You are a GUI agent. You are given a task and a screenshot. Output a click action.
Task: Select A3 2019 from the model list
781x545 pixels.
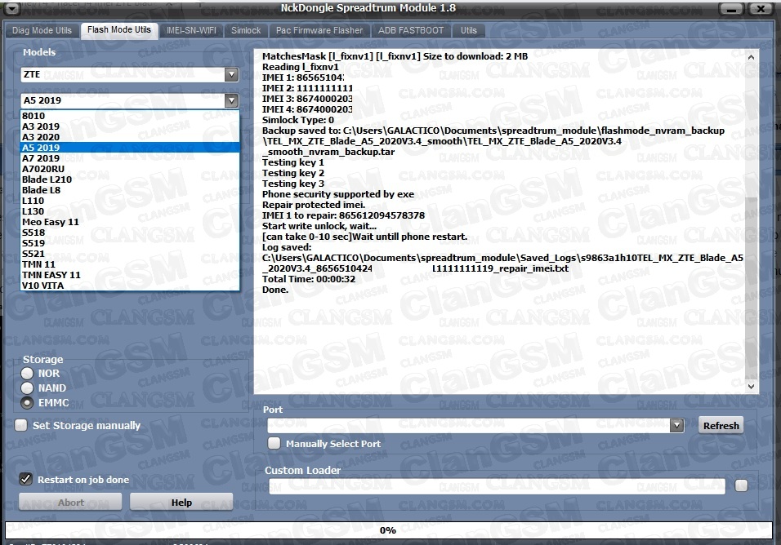pyautogui.click(x=130, y=126)
